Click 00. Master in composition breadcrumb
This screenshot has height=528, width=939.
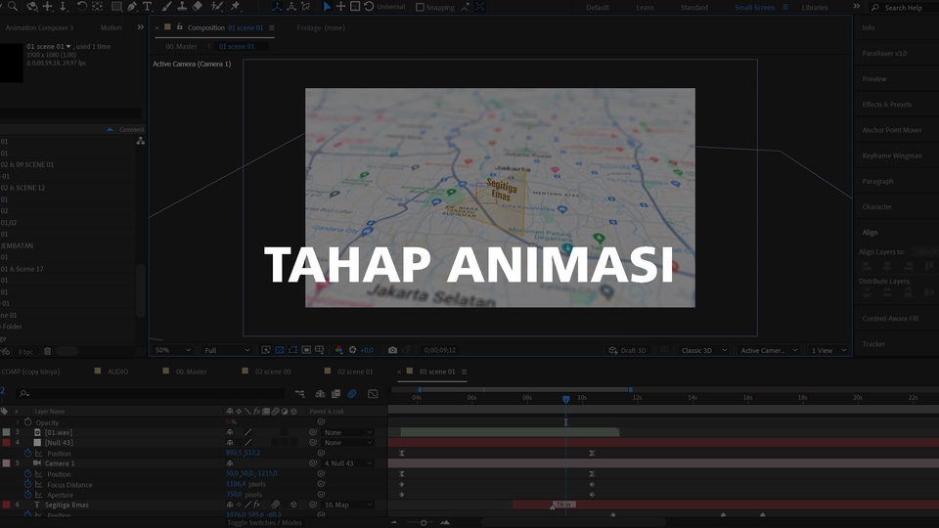[182, 46]
